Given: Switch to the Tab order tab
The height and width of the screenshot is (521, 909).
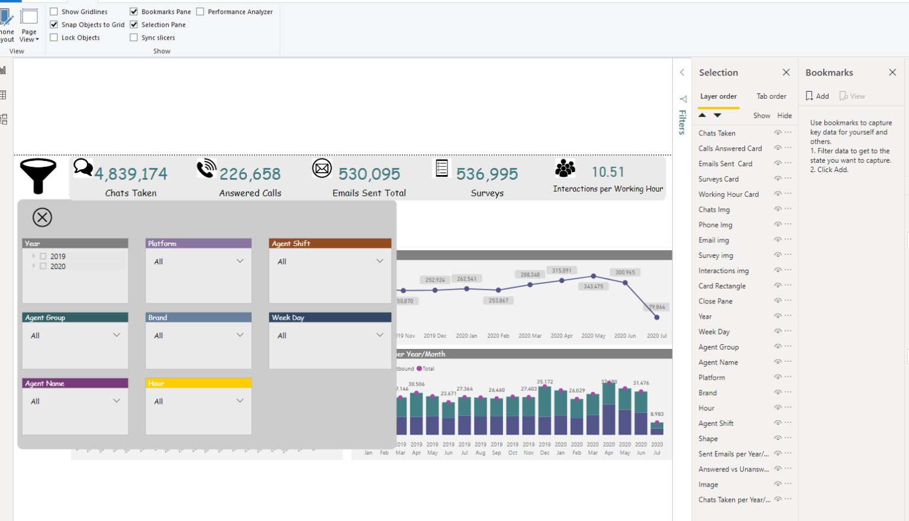Looking at the screenshot, I should click(x=771, y=96).
